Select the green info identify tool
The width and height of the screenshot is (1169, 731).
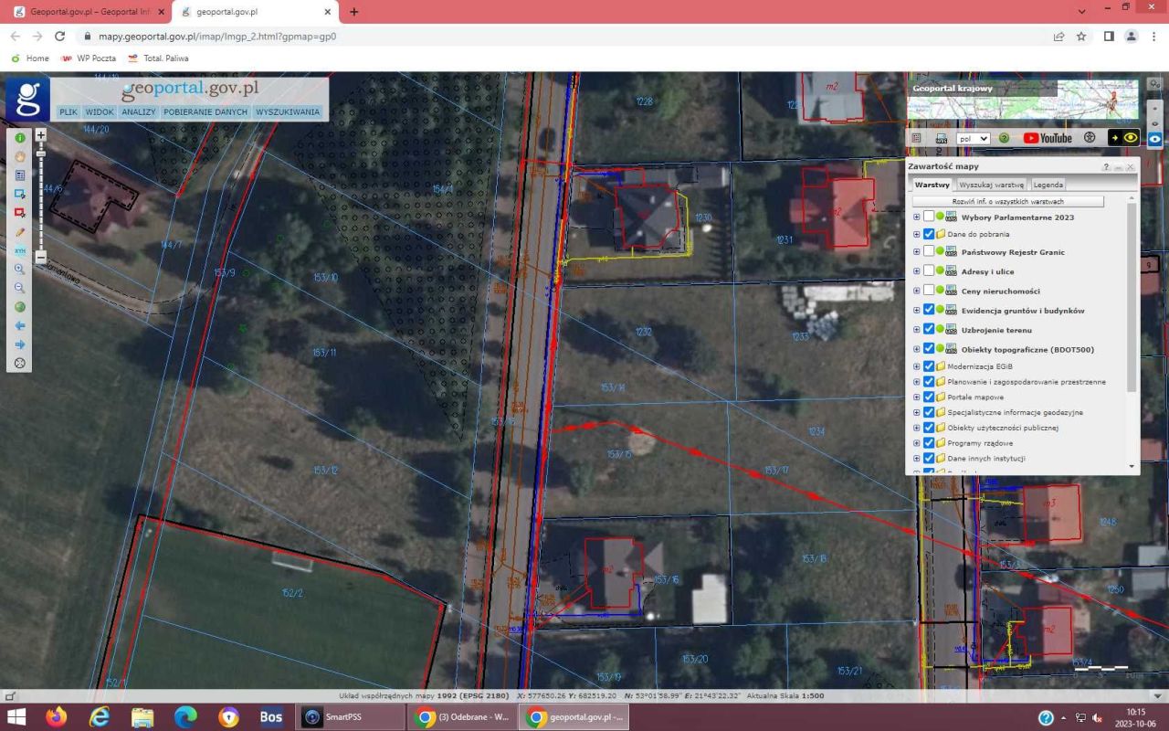tap(19, 138)
